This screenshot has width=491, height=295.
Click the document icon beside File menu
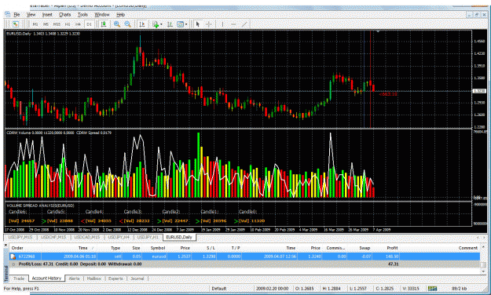[x=8, y=14]
